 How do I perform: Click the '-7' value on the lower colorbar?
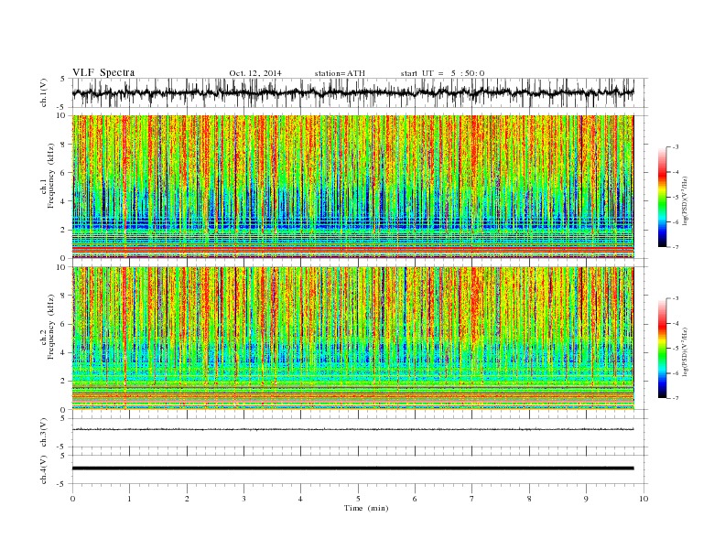[x=676, y=398]
